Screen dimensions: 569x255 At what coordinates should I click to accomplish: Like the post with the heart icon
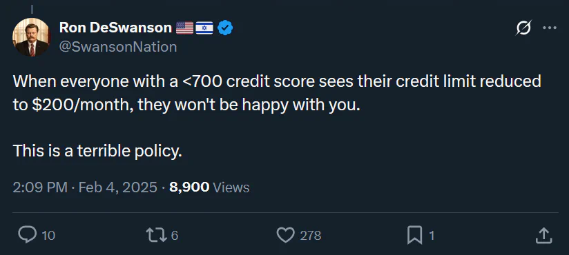[x=286, y=236]
